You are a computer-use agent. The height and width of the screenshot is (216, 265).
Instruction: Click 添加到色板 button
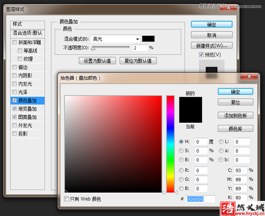(x=236, y=115)
